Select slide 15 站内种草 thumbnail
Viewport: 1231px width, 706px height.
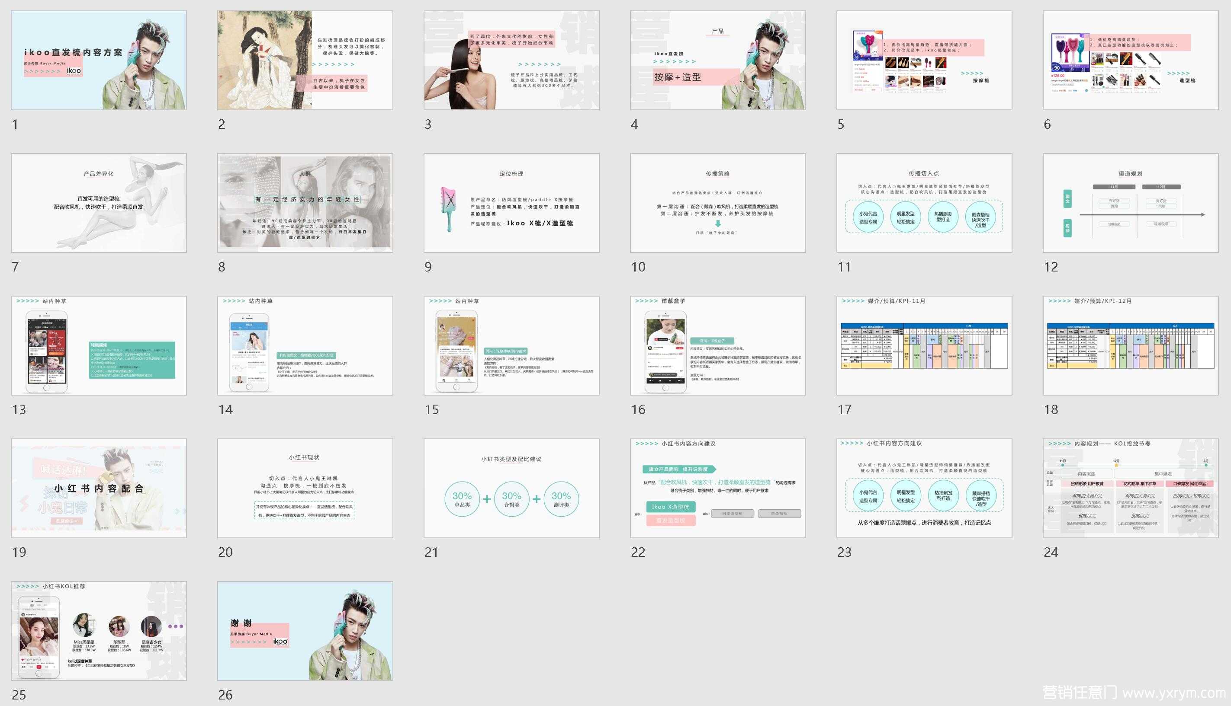[511, 345]
